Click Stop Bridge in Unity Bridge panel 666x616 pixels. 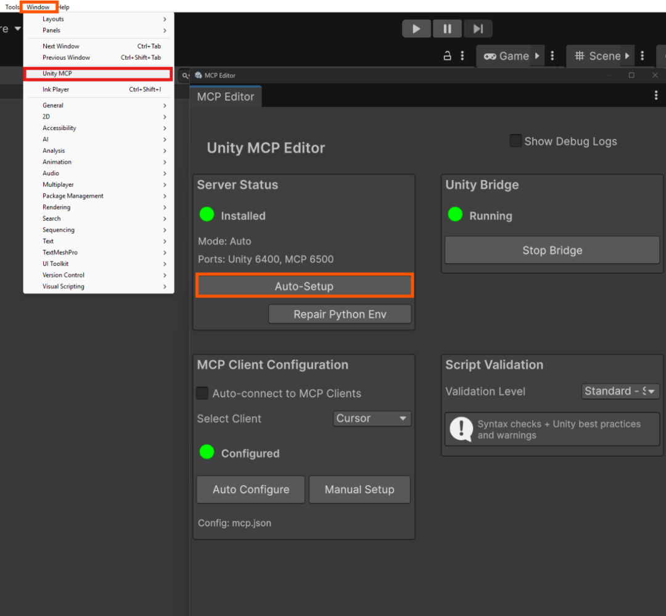(x=552, y=250)
